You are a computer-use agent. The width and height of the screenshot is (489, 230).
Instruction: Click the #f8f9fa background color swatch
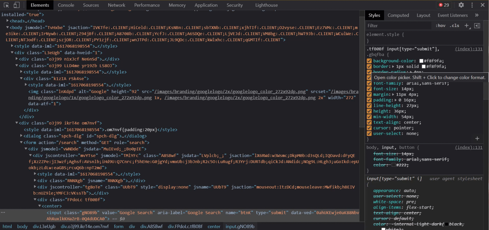(x=421, y=61)
